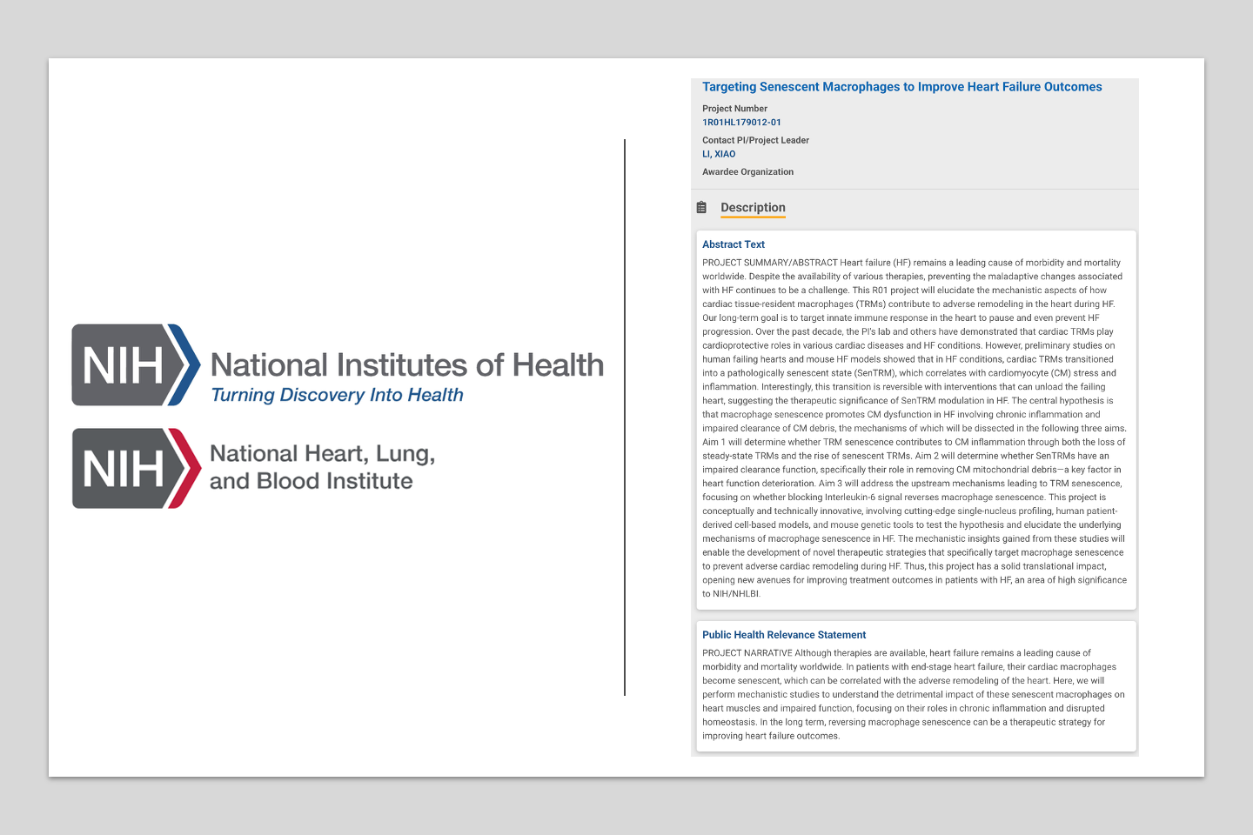The image size is (1253, 835).
Task: Open the LI, XIAO project leader link
Action: tap(719, 154)
